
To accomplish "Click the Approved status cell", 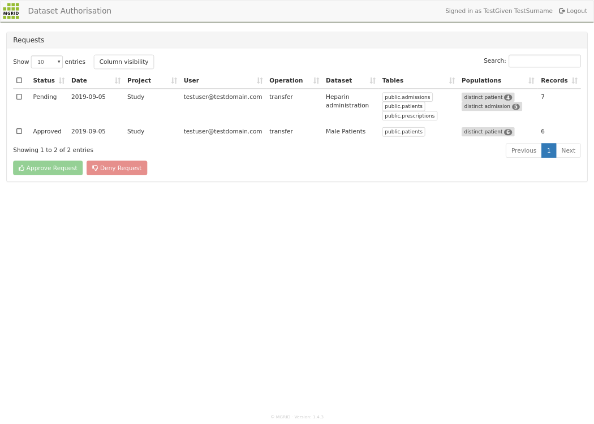I will coord(47,131).
